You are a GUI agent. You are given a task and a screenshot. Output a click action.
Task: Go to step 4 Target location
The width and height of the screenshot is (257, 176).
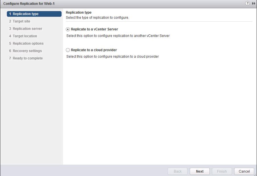click(23, 36)
